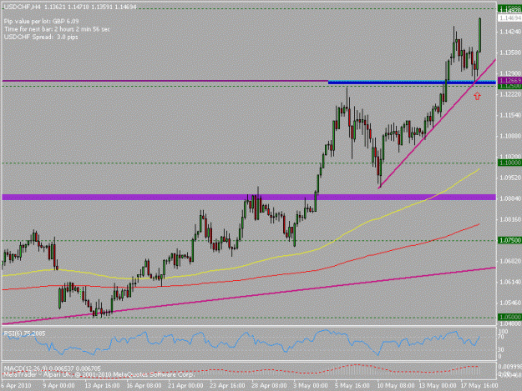The image size is (522, 391).
Task: Click the 1.13580 price scale value
Action: (x=509, y=53)
